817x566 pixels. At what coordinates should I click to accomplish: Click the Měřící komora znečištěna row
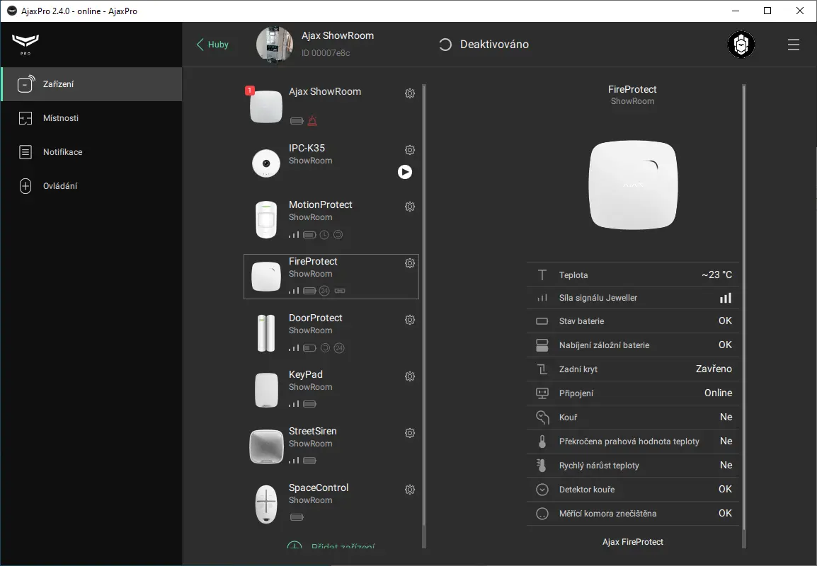pyautogui.click(x=633, y=514)
